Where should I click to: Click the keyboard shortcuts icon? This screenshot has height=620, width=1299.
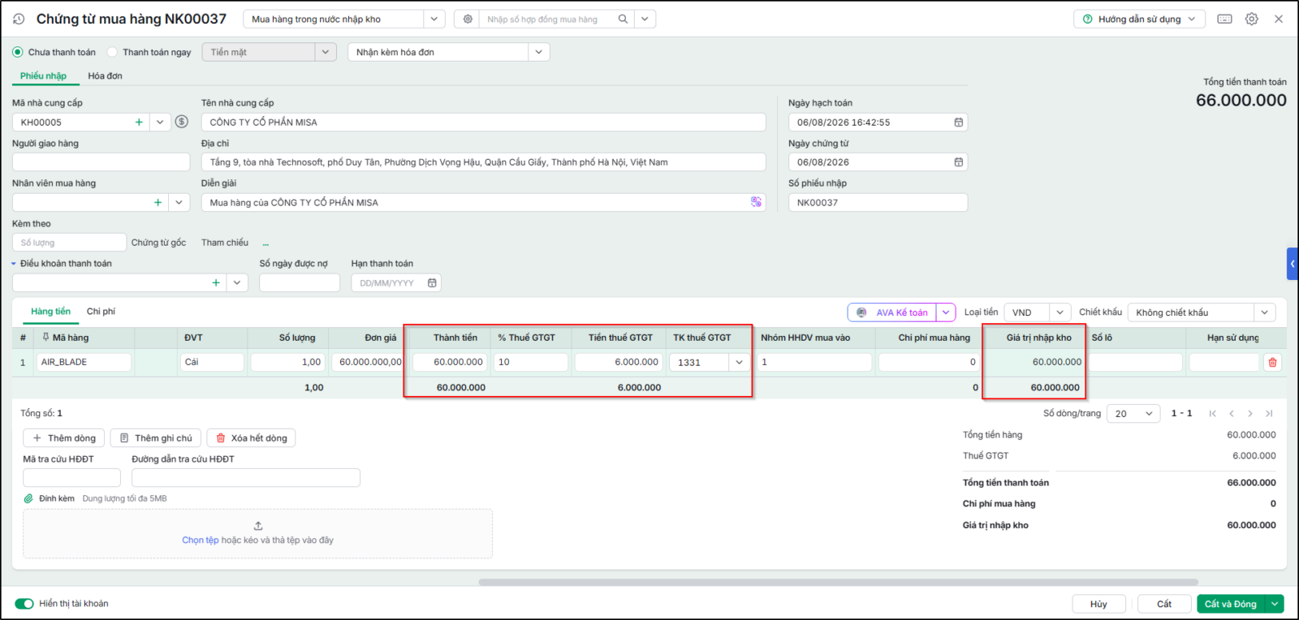1225,19
